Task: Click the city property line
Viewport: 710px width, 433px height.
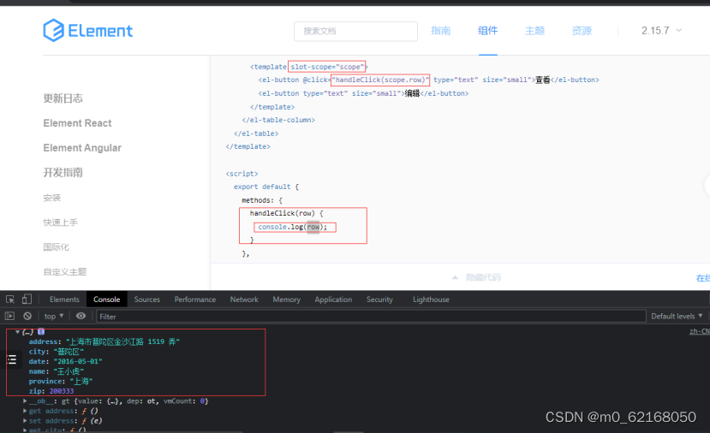Action: tap(57, 352)
